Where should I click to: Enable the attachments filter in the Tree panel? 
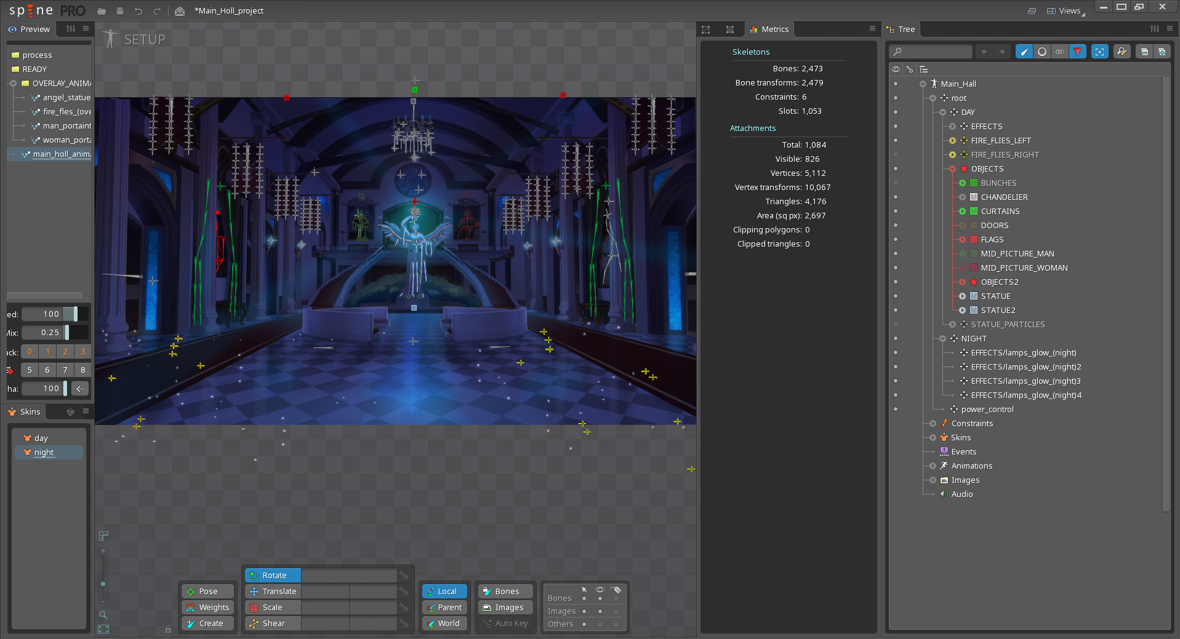[x=1060, y=52]
